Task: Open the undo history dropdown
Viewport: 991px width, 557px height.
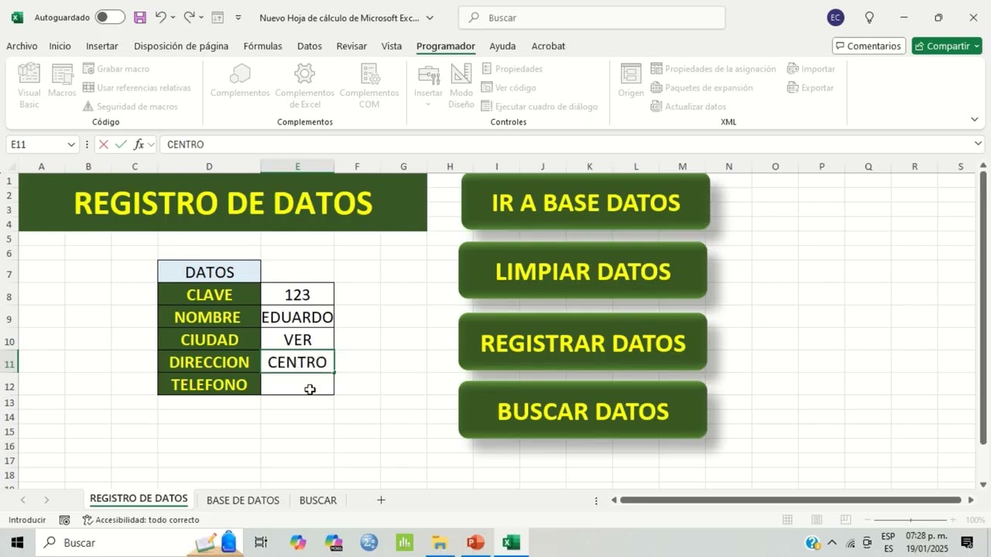Action: click(x=173, y=17)
